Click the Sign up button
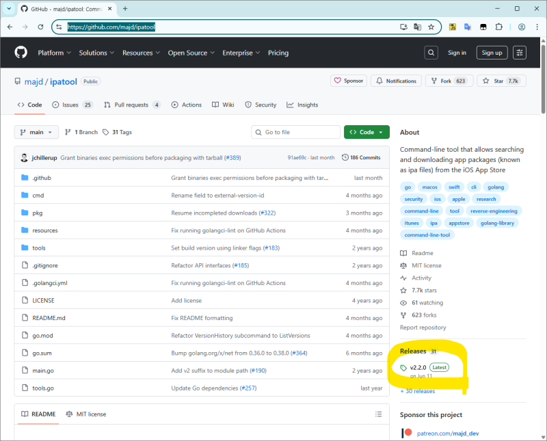Screen dimensions: 547x441 (492, 53)
